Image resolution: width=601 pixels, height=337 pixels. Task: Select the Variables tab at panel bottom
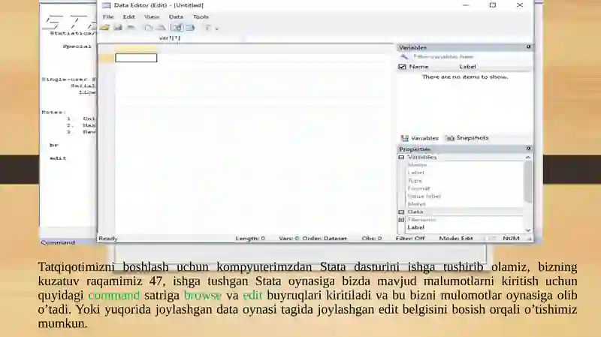(420, 138)
